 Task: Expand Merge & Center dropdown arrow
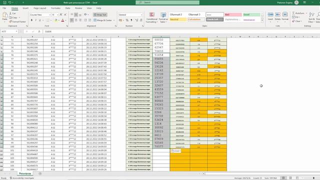[114, 20]
